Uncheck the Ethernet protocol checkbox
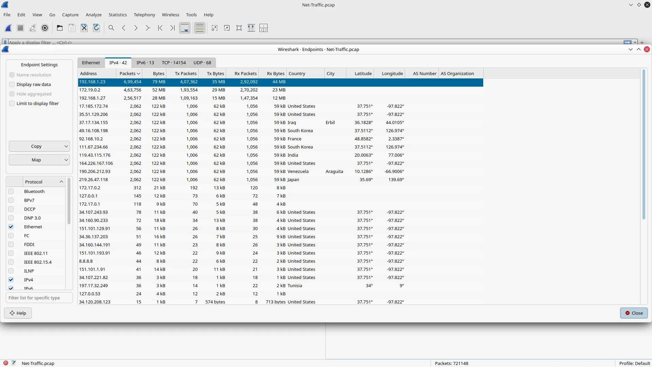 pos(11,227)
